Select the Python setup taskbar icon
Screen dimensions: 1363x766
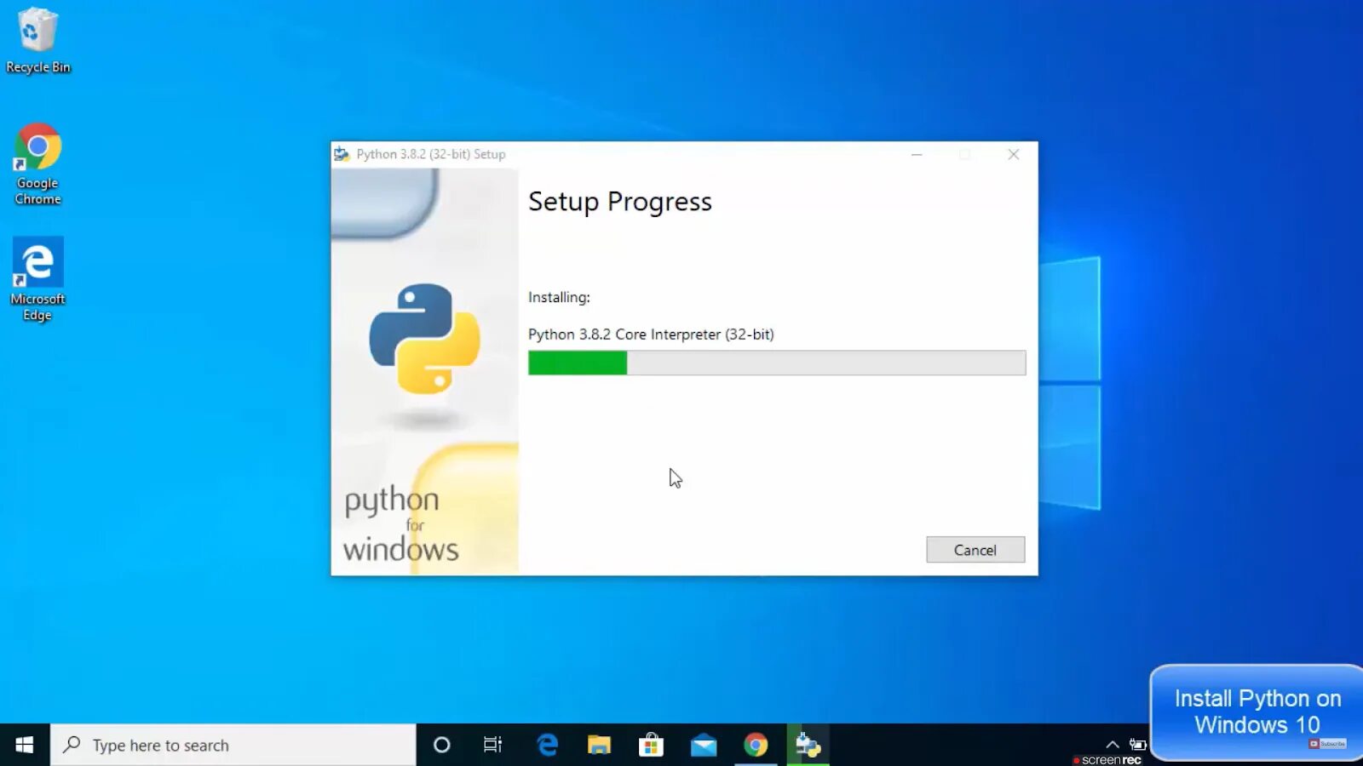coord(808,745)
